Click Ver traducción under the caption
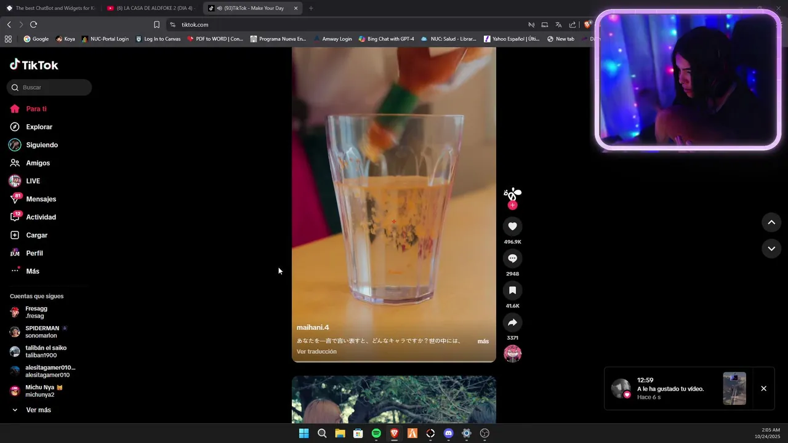 tap(316, 352)
